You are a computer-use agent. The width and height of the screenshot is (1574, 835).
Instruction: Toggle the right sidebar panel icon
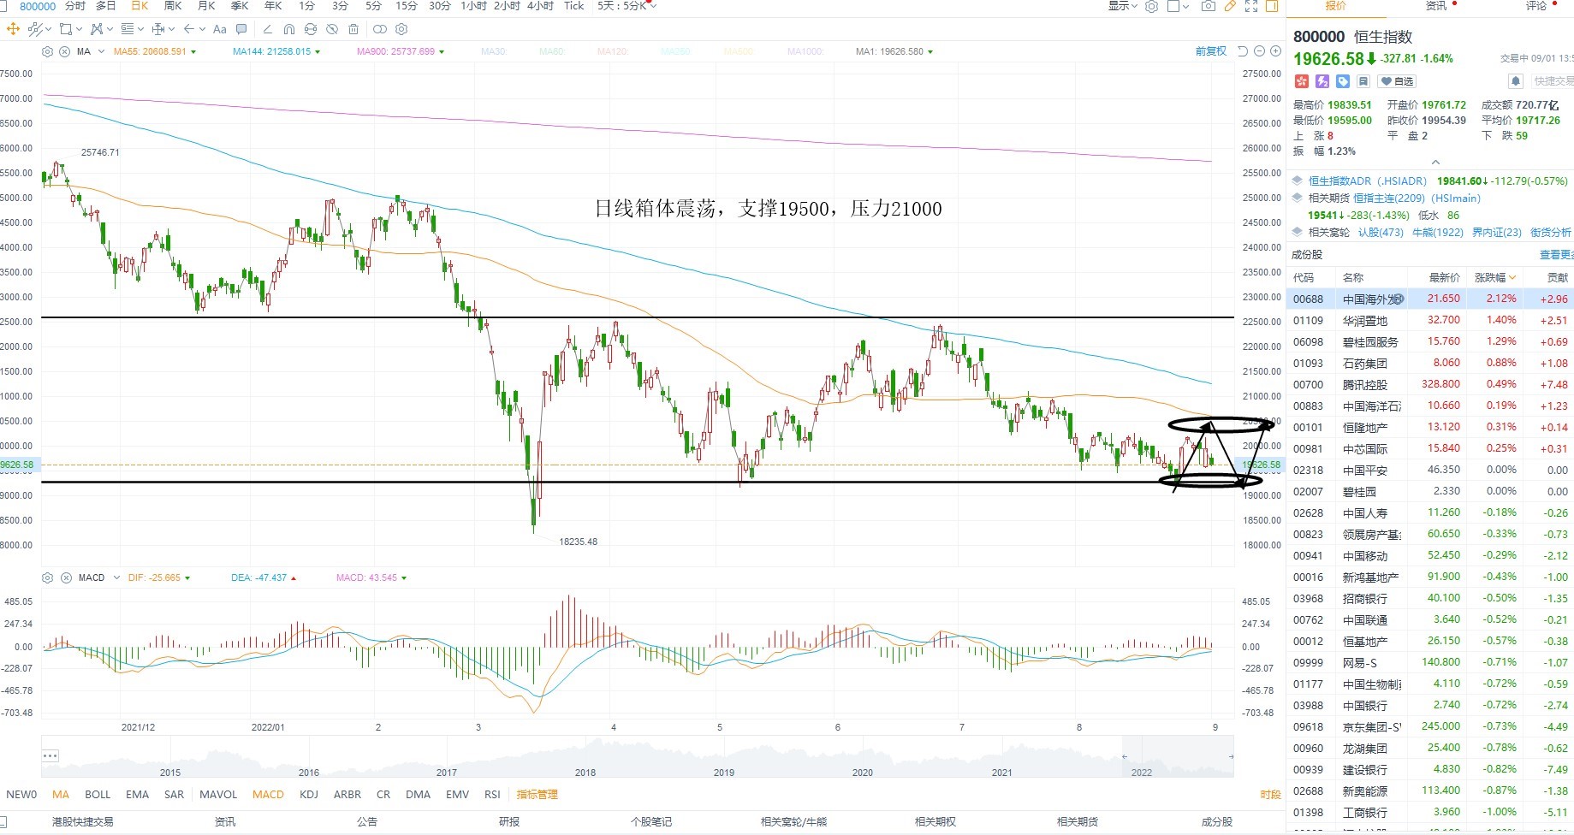(1272, 6)
